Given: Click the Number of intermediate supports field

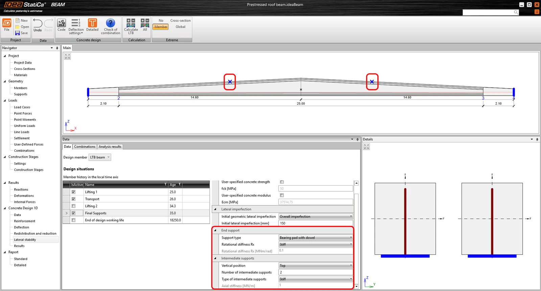Looking at the screenshot, I should tap(316, 272).
